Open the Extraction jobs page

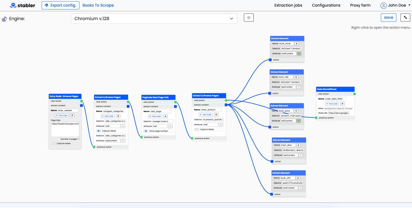(288, 5)
